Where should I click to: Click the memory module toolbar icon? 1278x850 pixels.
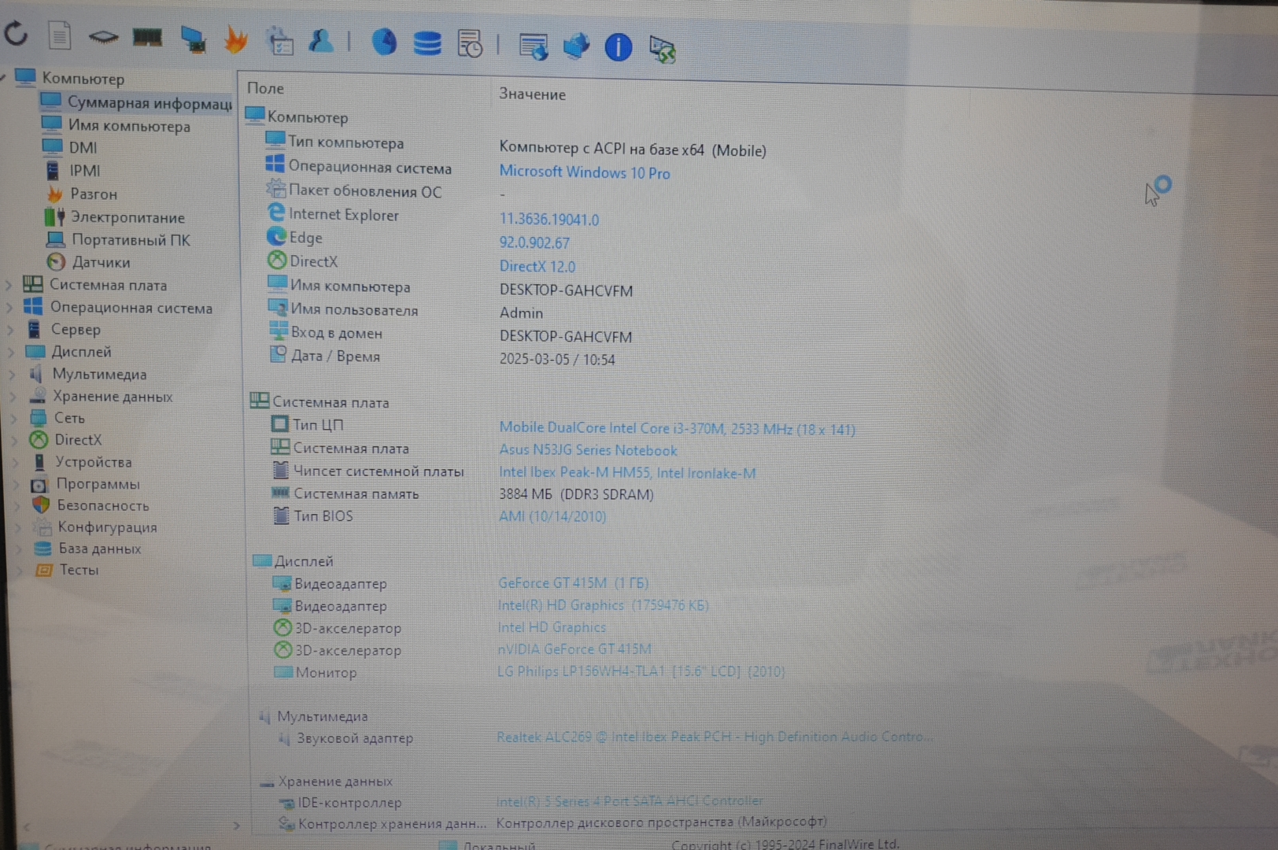coord(147,36)
